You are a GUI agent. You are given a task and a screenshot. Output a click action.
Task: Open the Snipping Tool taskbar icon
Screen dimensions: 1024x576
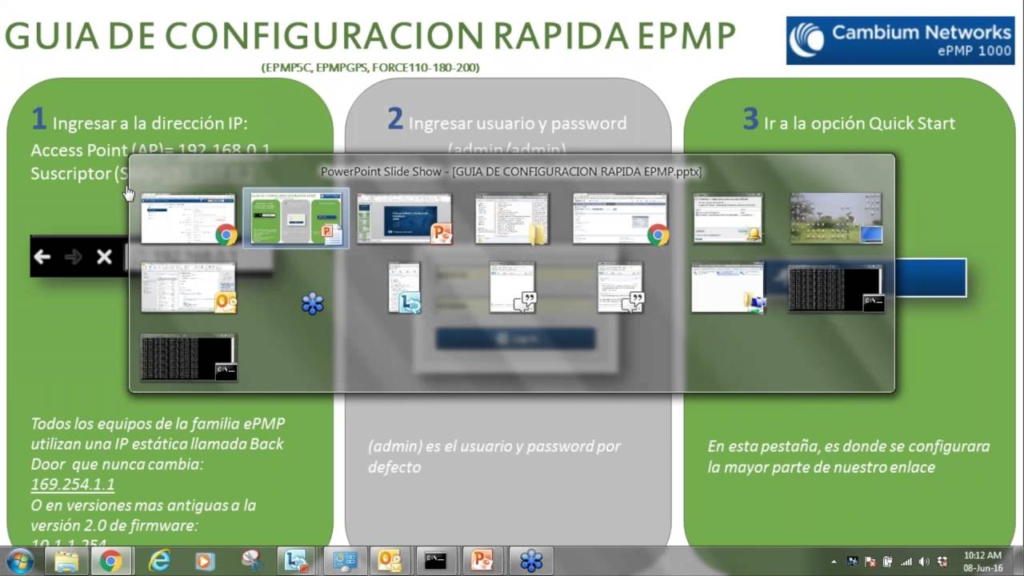251,561
